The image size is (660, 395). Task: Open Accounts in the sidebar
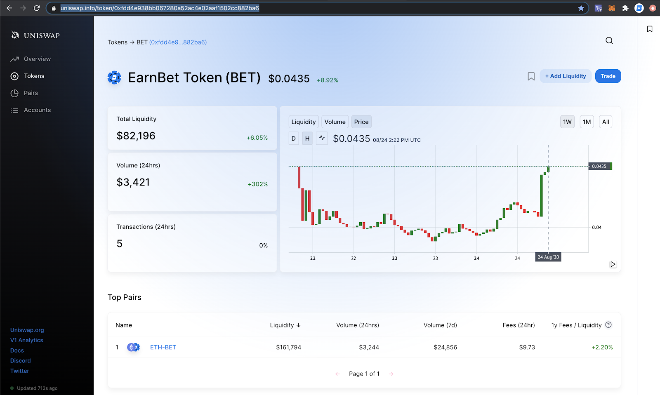pyautogui.click(x=31, y=110)
